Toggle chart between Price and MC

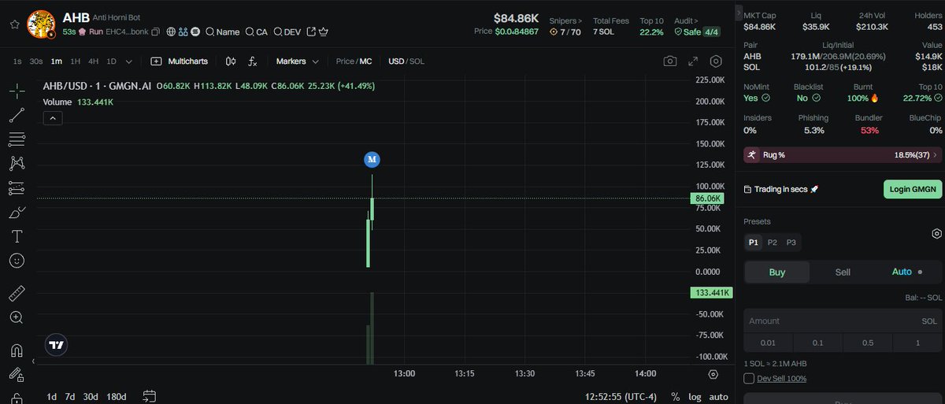[x=354, y=61]
